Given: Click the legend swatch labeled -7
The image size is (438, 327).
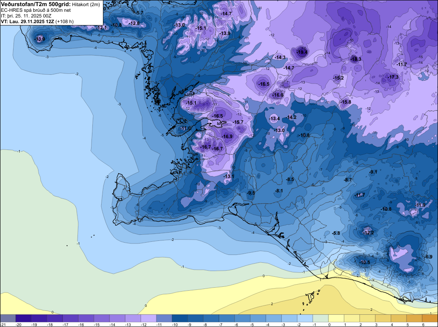Looking at the screenshot, I should coord(227,318).
